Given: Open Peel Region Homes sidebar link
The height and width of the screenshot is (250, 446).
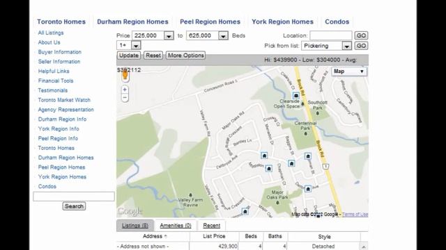Looking at the screenshot, I should click(x=62, y=167).
